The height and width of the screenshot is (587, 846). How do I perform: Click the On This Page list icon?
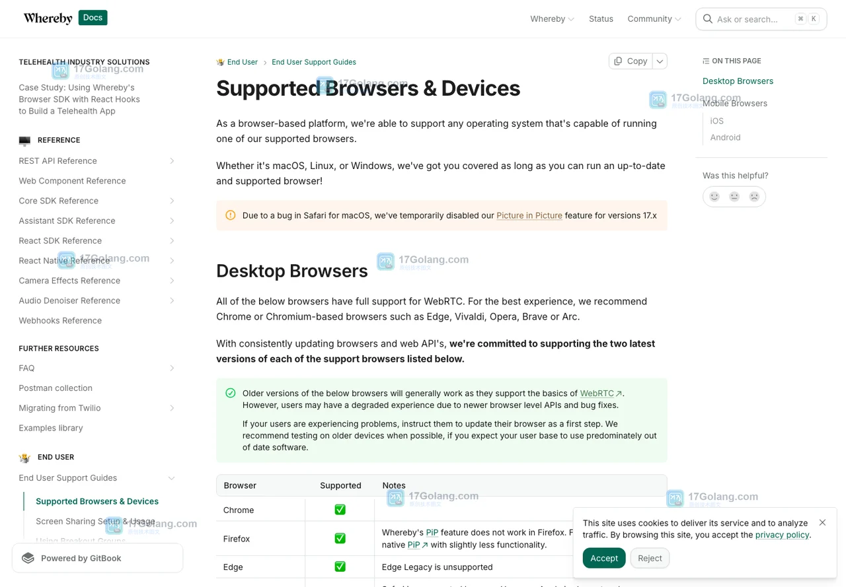pos(706,61)
